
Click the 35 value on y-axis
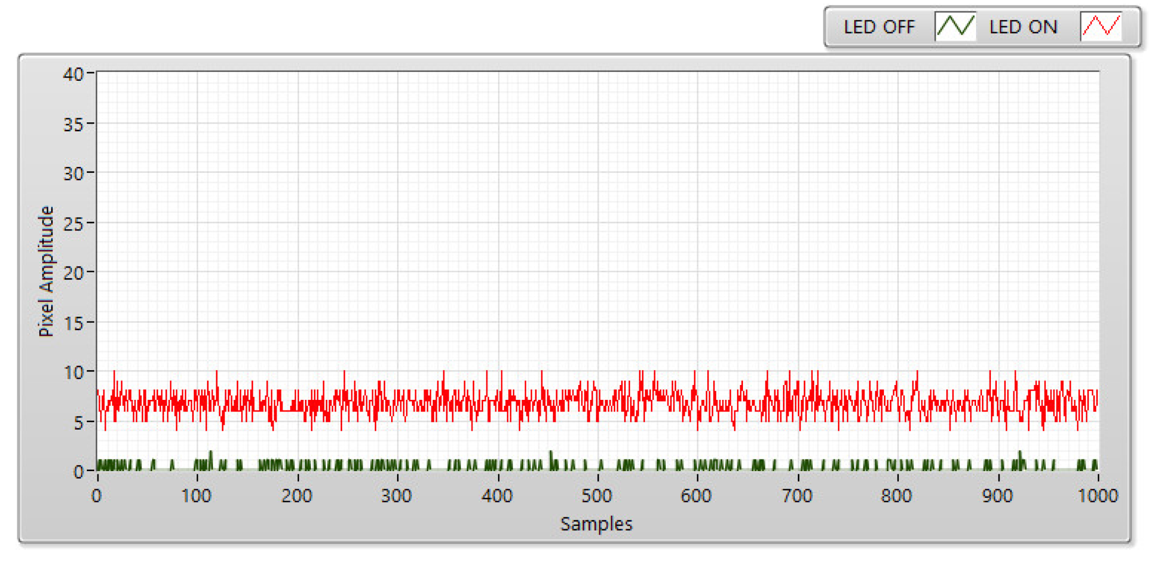(73, 124)
